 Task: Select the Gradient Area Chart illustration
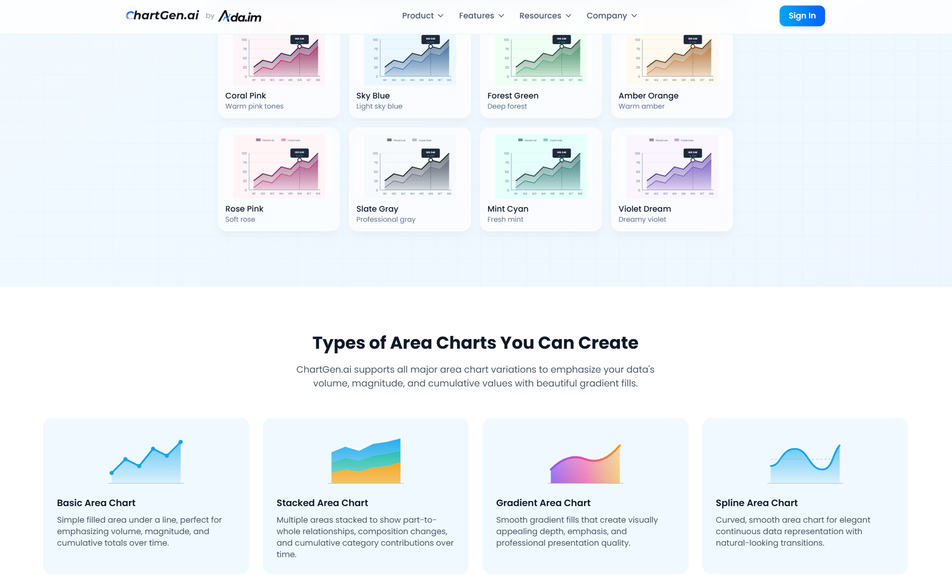click(585, 461)
